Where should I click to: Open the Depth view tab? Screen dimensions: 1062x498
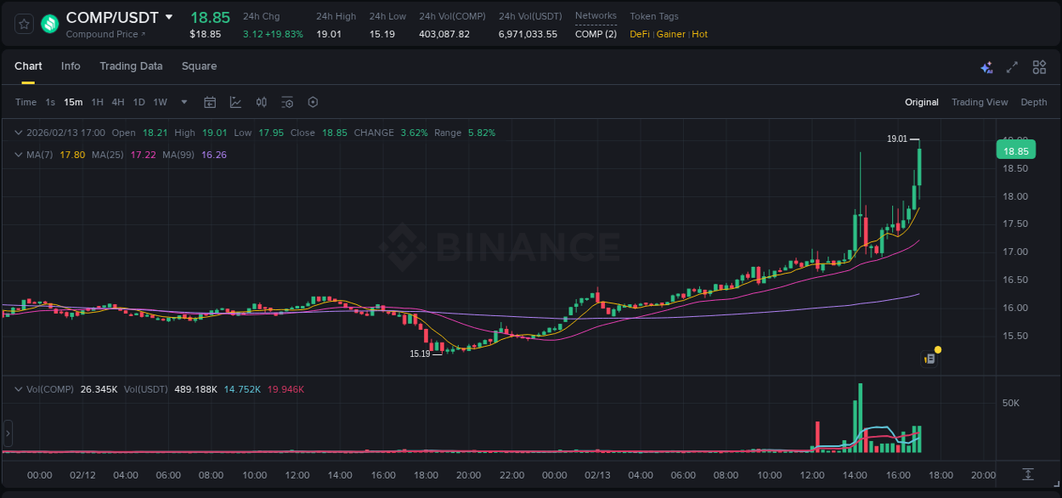pos(1033,102)
